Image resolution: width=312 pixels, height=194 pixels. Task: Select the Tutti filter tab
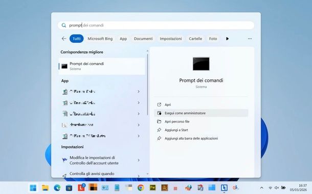tap(76, 39)
